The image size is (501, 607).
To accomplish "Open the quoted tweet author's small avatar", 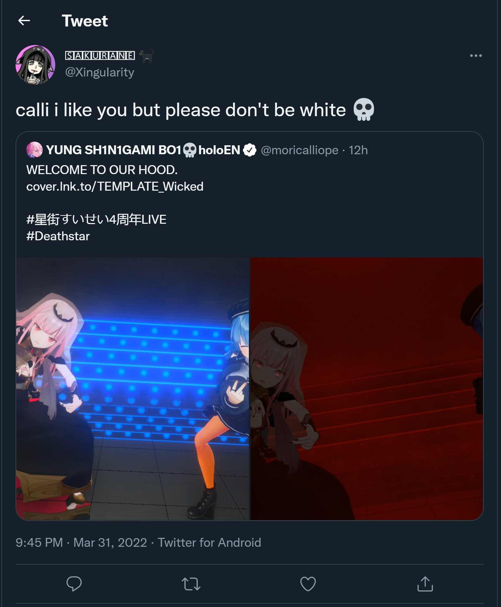I will [34, 150].
